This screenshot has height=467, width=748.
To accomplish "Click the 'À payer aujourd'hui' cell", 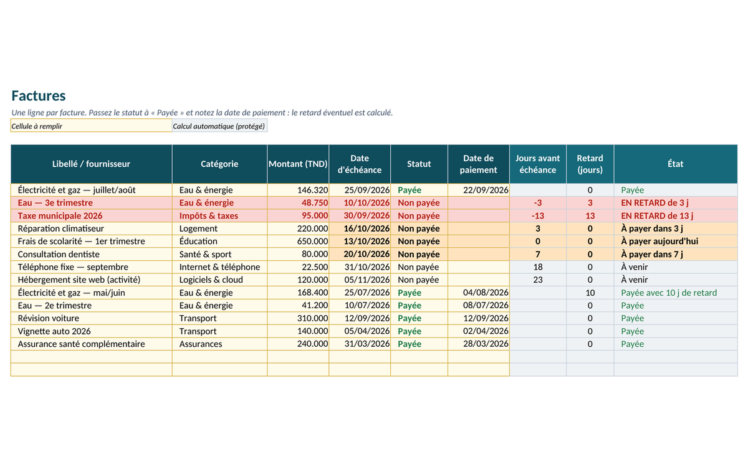I will point(676,241).
